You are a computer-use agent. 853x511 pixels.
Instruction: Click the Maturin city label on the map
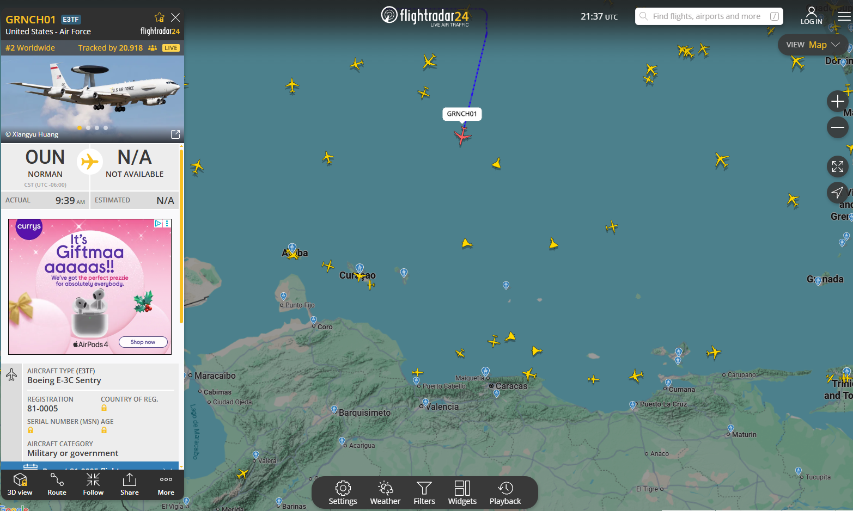745,434
